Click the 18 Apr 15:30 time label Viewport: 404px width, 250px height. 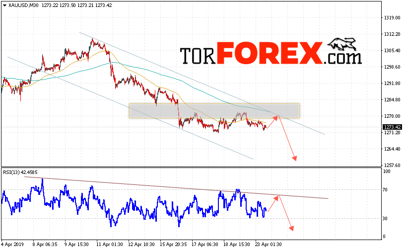tap(237, 244)
